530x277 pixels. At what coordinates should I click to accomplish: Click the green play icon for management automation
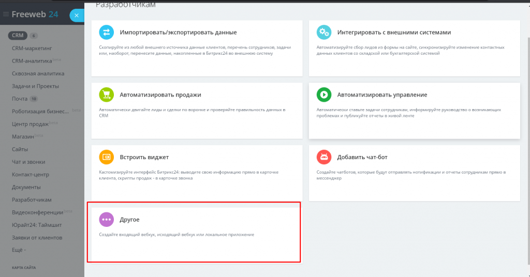(x=324, y=95)
